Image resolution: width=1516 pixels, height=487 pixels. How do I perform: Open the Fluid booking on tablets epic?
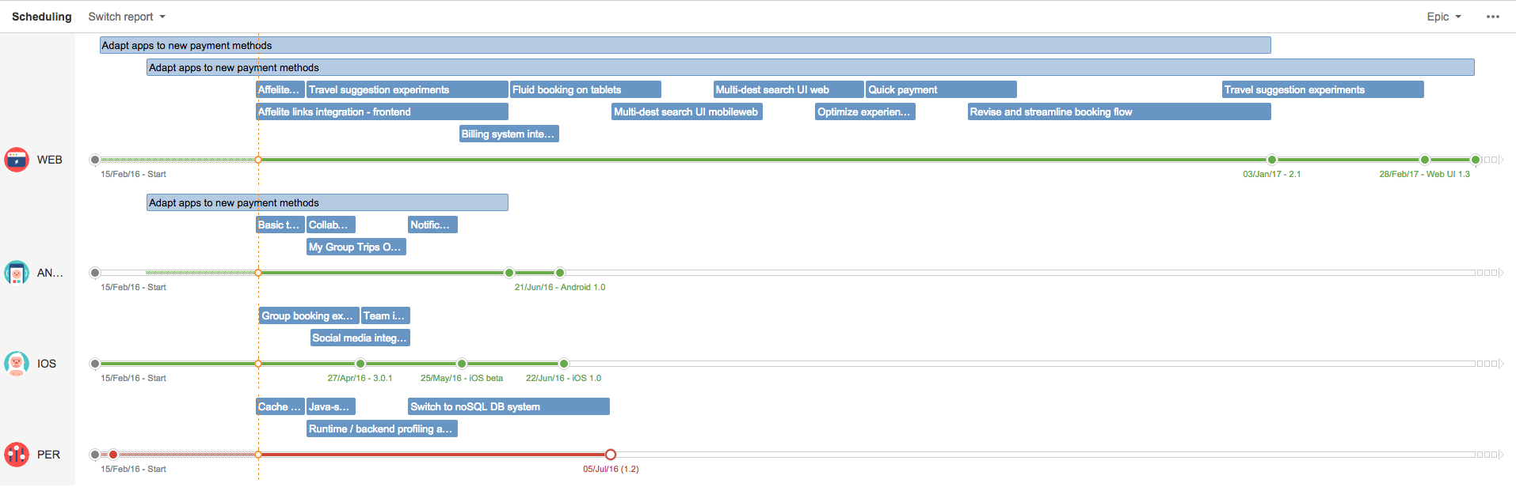click(x=585, y=89)
